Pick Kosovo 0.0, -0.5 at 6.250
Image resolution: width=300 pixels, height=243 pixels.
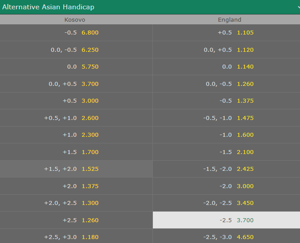click(76, 50)
